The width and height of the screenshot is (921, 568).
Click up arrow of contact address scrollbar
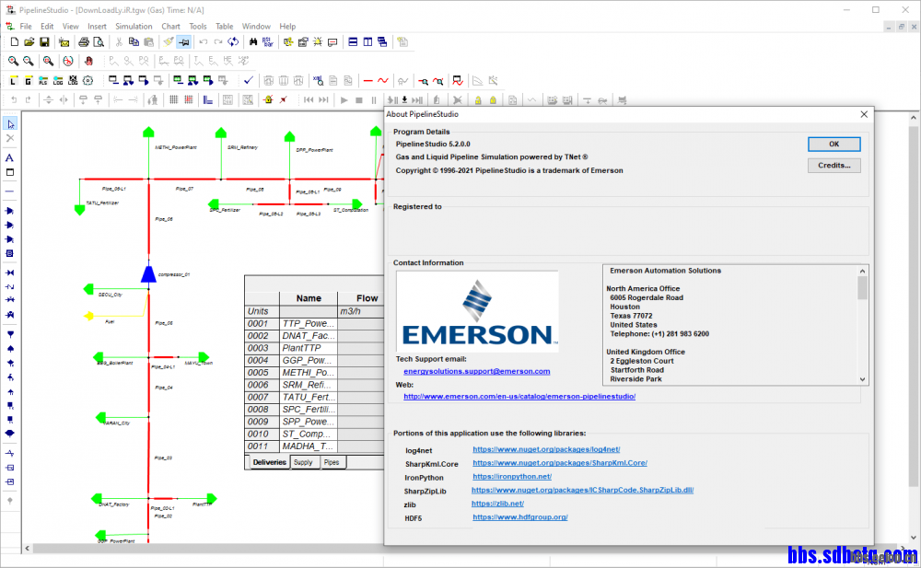862,271
